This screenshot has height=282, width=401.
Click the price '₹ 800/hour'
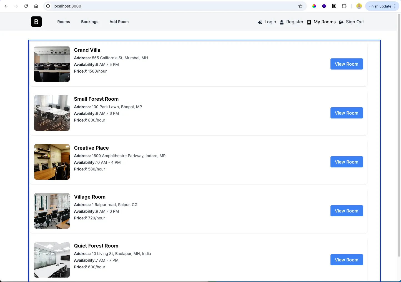click(x=95, y=120)
